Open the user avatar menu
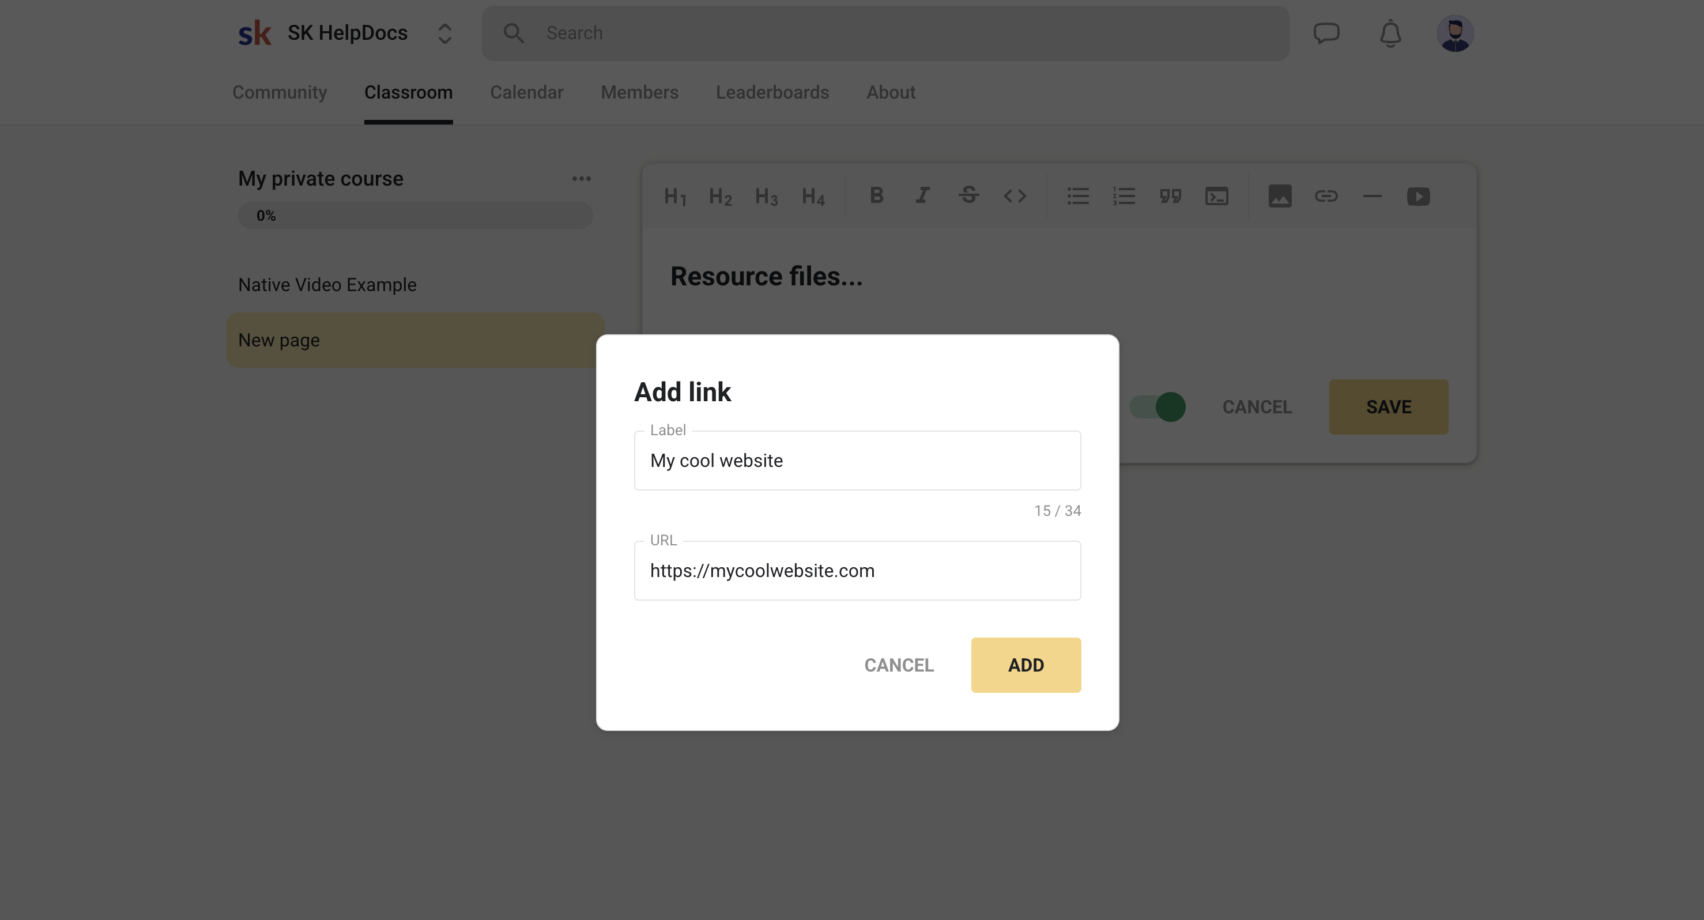 [x=1454, y=33]
